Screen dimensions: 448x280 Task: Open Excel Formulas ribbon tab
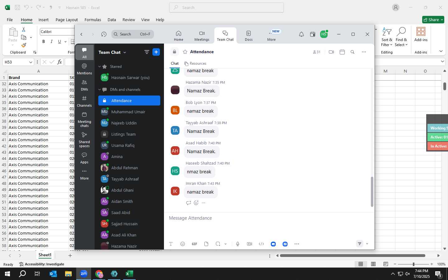click(x=93, y=20)
